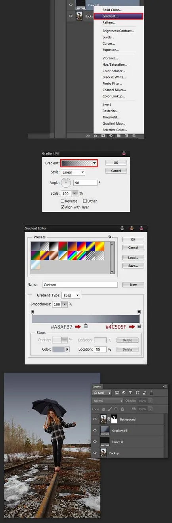Viewport: 172px width, 523px height.
Task: Choose Hue/Saturation... from the menu
Action: click(115, 64)
